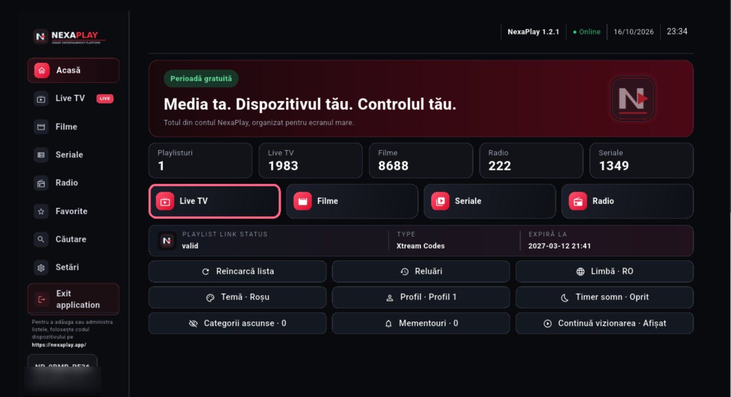Open the Radio sidebar icon

(x=41, y=183)
